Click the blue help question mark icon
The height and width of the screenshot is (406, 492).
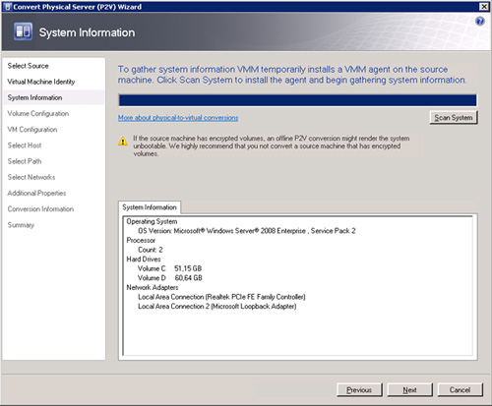tap(480, 22)
